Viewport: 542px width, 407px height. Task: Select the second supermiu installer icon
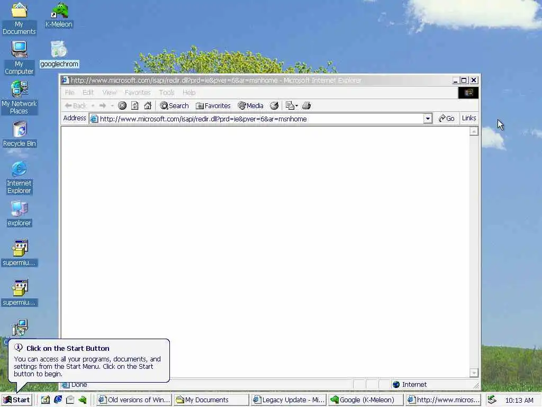[19, 293]
